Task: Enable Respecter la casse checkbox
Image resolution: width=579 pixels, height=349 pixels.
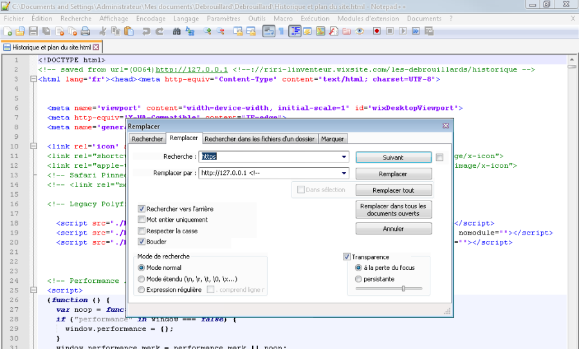Action: point(141,231)
